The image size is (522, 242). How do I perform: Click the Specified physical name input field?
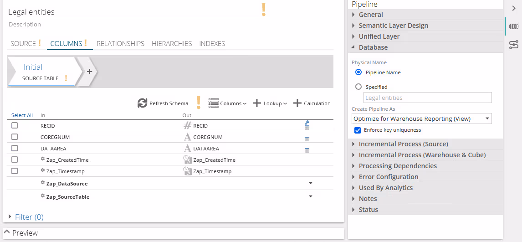point(427,98)
